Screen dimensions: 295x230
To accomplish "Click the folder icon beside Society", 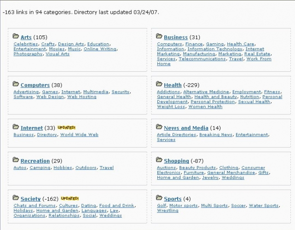I will pos(16,198).
